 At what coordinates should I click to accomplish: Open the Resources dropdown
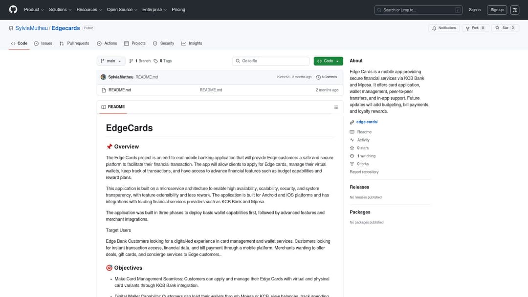[x=89, y=10]
